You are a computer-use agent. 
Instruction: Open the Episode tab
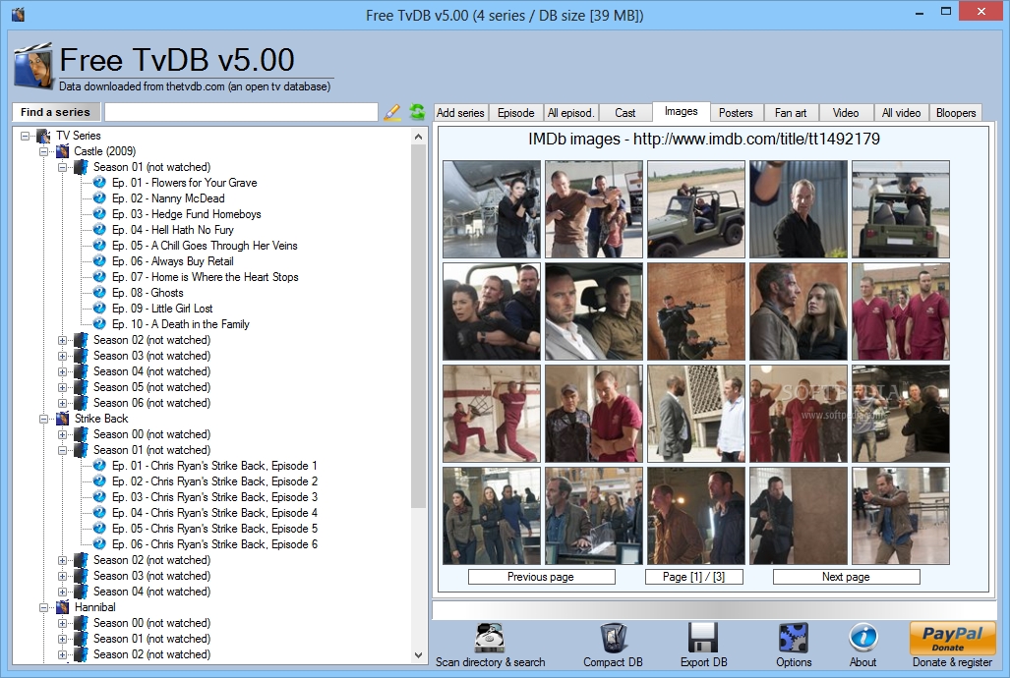coord(516,113)
